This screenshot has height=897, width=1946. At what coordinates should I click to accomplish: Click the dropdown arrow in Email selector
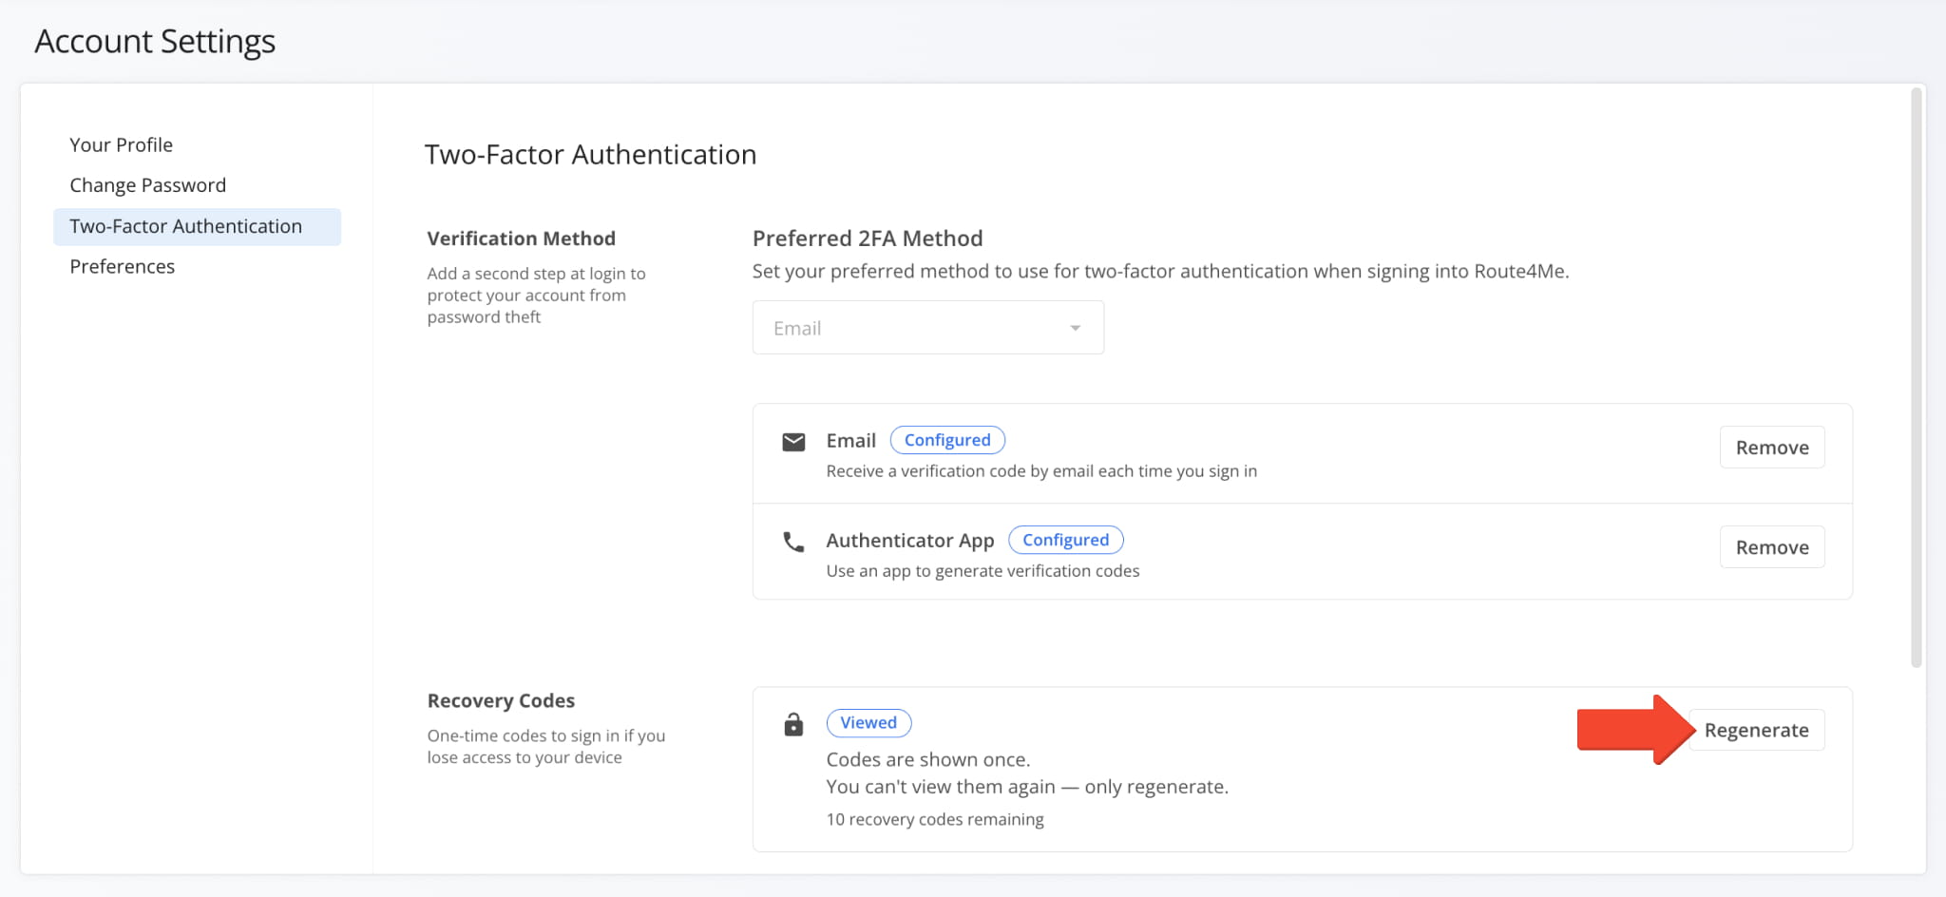[x=1076, y=328]
